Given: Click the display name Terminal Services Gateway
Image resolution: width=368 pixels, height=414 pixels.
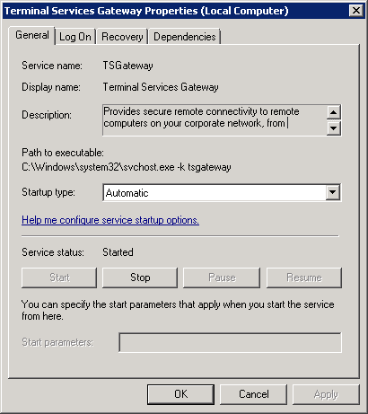Looking at the screenshot, I should 161,87.
